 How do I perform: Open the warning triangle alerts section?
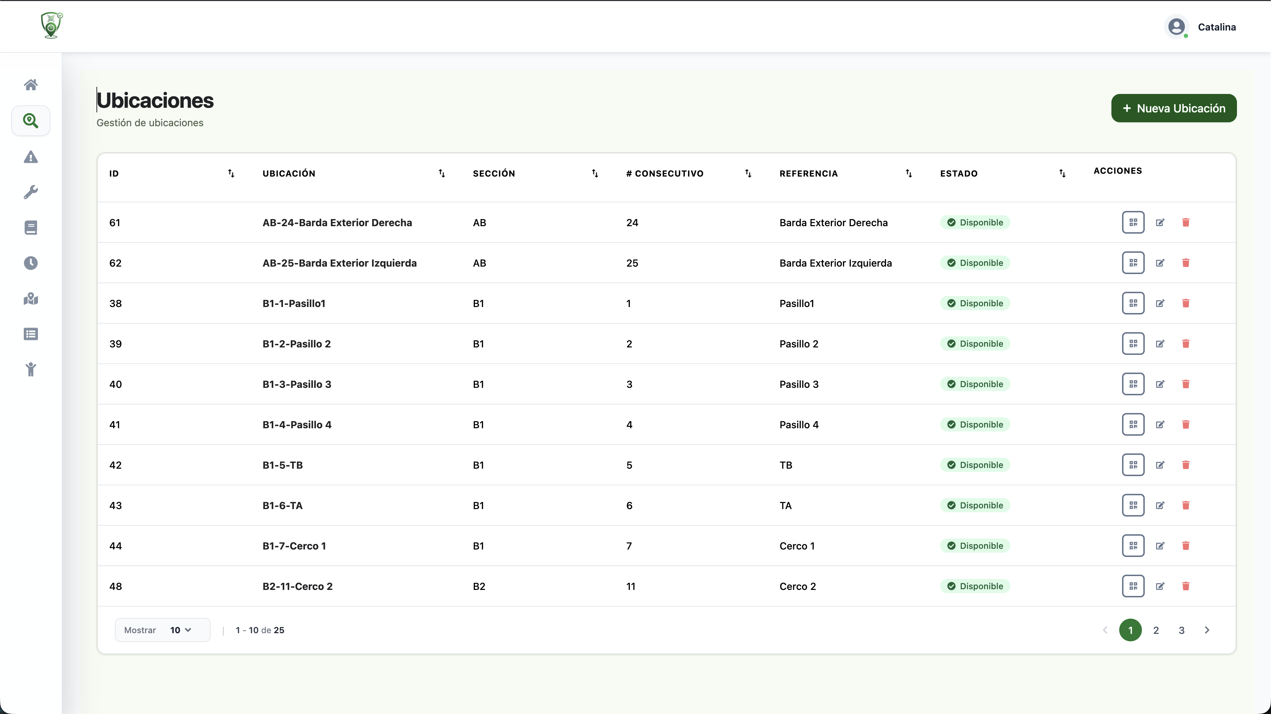30,157
